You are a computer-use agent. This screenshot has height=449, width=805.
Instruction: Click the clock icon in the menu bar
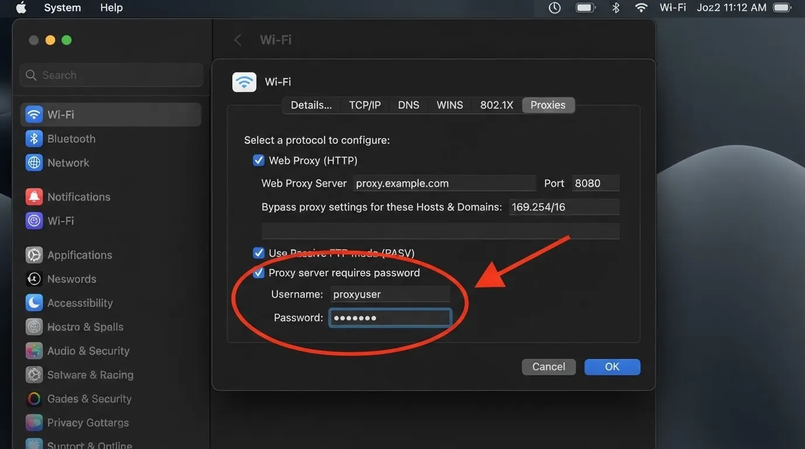point(555,8)
